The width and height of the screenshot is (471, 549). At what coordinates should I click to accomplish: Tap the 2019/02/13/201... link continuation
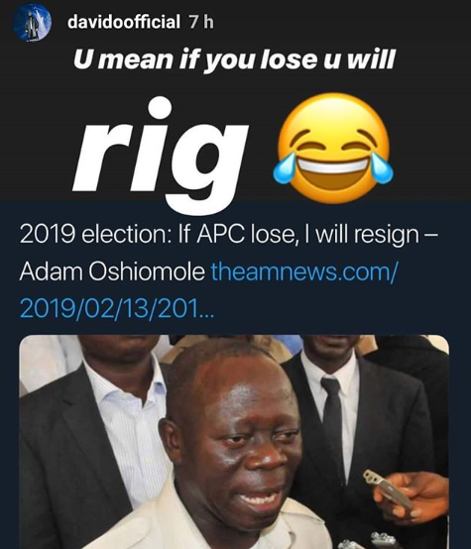[117, 308]
